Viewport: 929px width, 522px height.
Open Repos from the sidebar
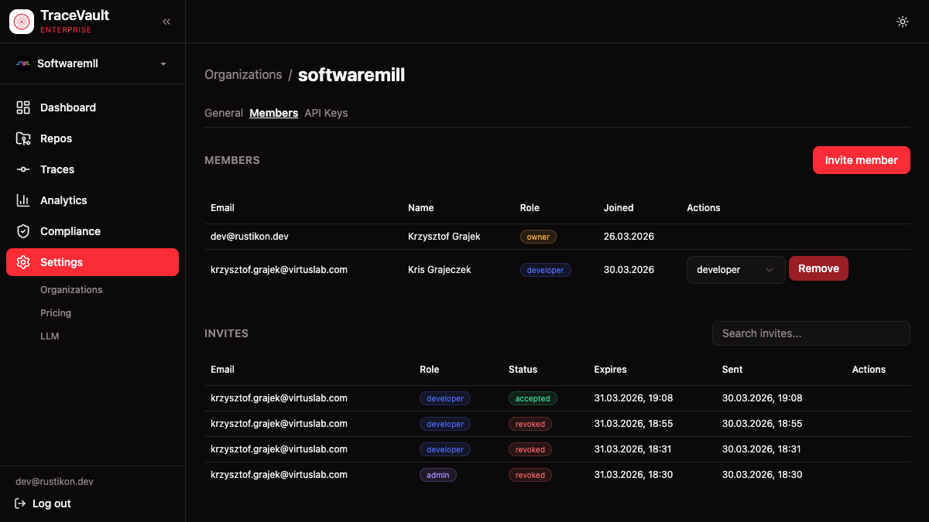(56, 138)
